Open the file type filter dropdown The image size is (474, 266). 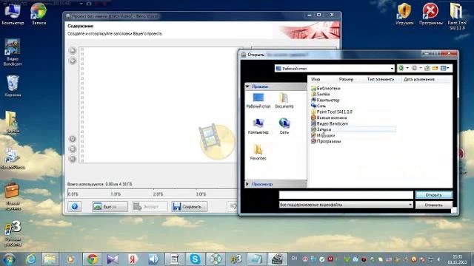pyautogui.click(x=410, y=205)
